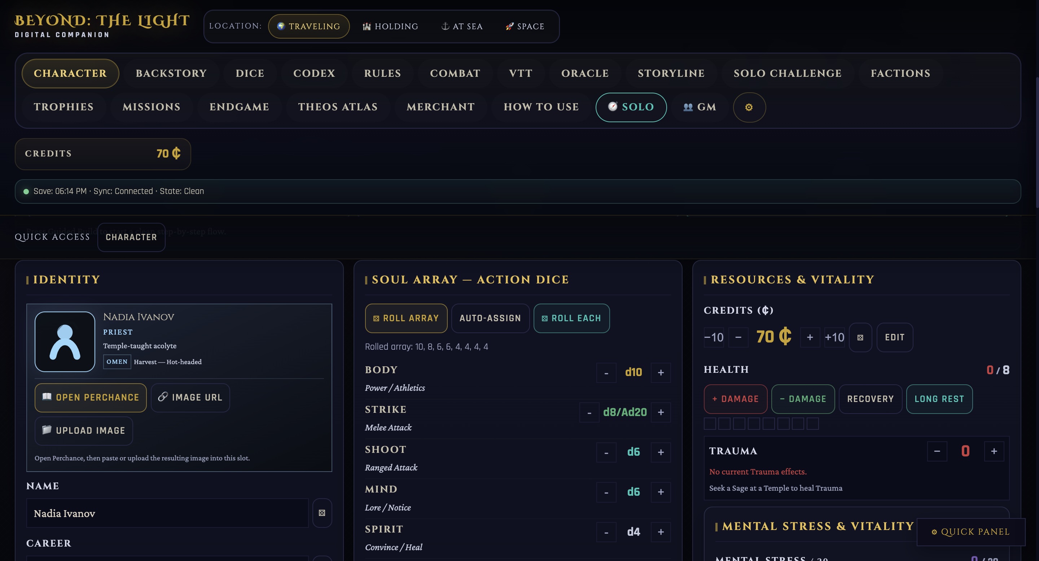Increase the Body die

point(661,373)
